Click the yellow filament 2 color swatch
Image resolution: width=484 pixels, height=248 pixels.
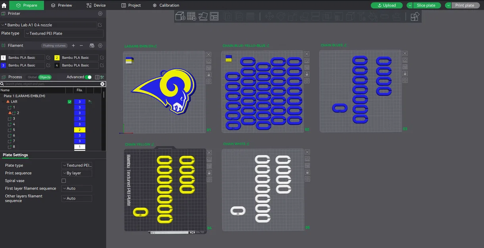[56, 57]
